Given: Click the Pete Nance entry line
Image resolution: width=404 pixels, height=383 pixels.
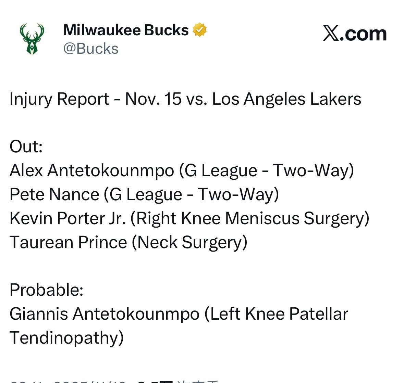Looking at the screenshot, I should 144,194.
